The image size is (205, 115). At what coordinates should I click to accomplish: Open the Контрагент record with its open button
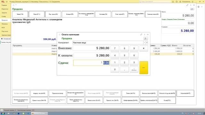click(147, 42)
